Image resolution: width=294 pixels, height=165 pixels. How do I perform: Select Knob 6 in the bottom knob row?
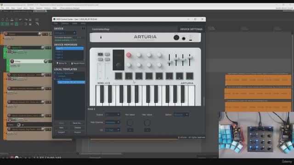coord(139,65)
